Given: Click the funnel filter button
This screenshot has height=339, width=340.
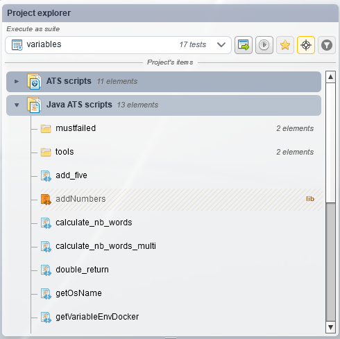Looking at the screenshot, I should (x=327, y=45).
